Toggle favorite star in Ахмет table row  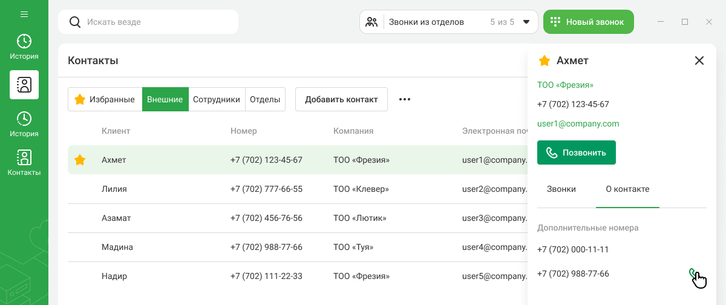coord(79,160)
